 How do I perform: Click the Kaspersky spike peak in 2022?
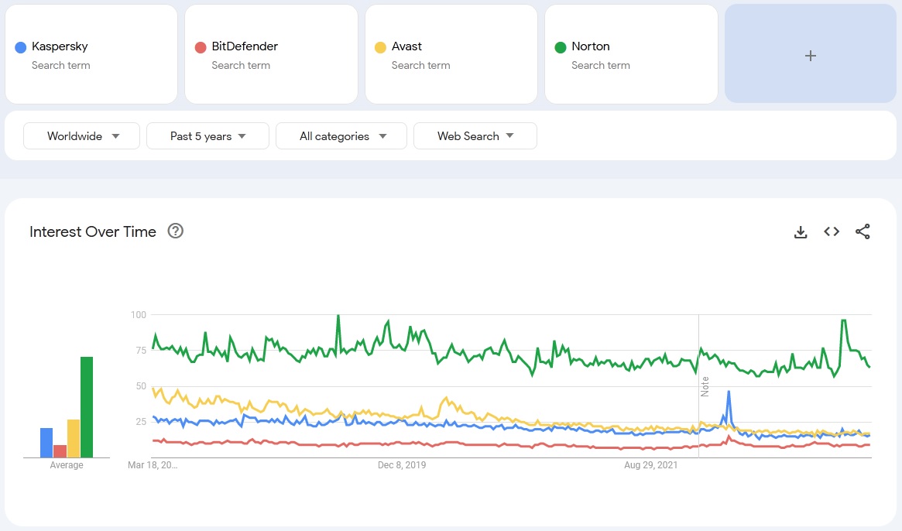pos(729,392)
